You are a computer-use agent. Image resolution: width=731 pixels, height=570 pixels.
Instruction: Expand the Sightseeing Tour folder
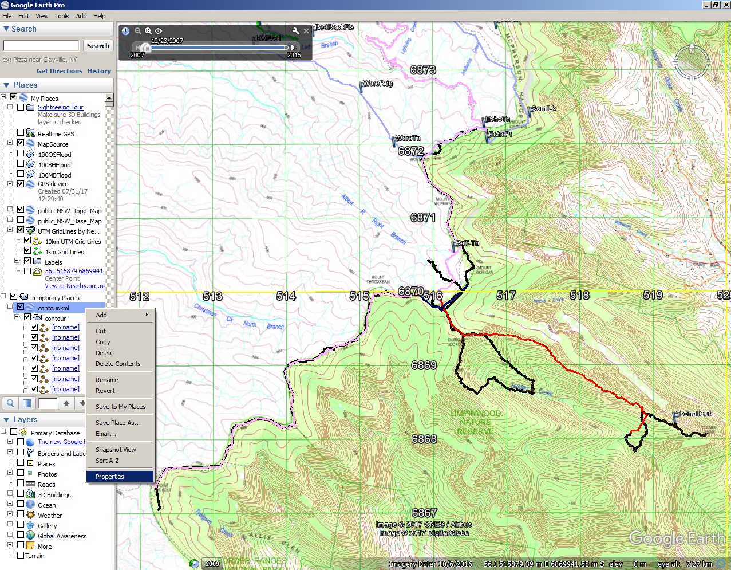(x=10, y=107)
